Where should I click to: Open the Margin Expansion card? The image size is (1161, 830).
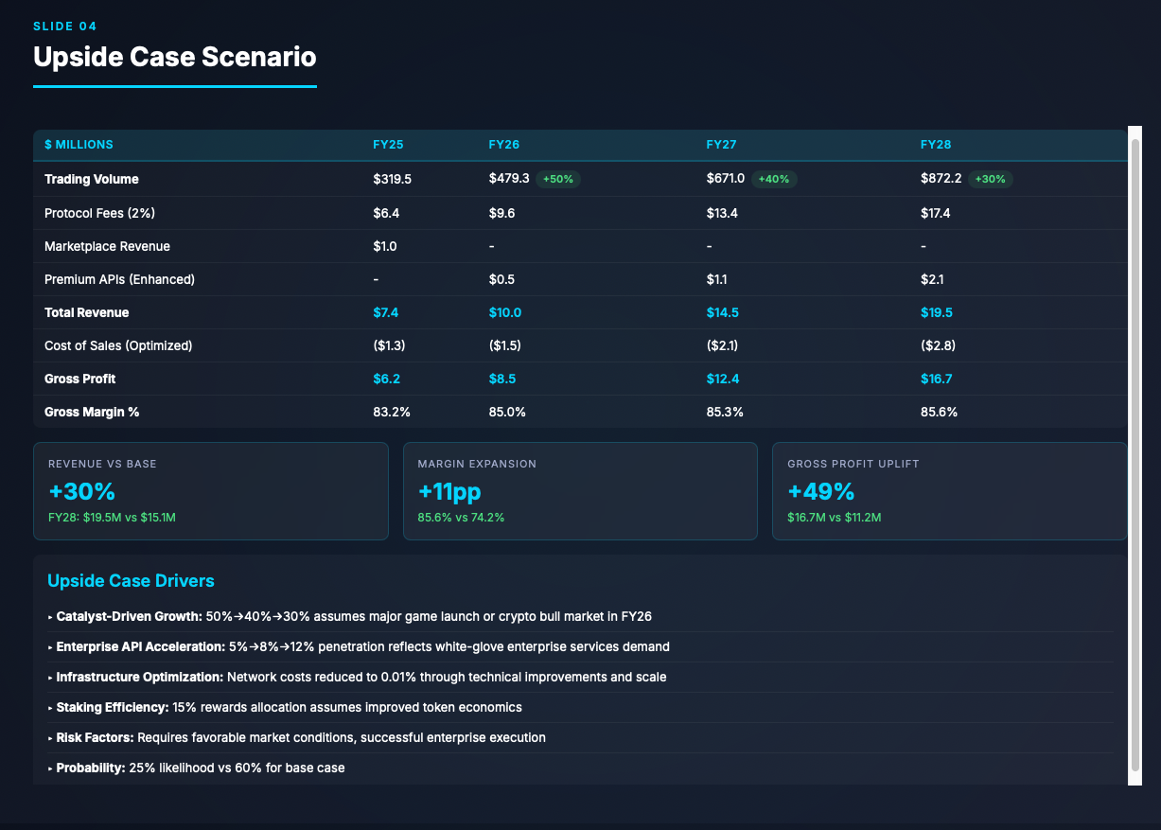580,491
